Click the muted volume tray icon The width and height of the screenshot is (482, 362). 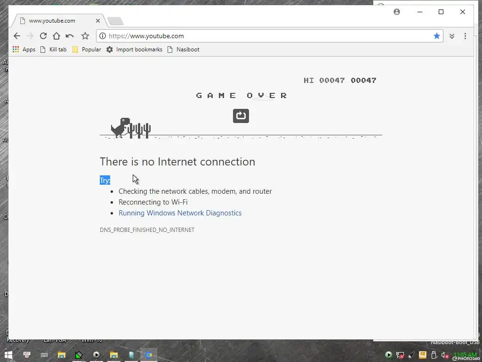pyautogui.click(x=445, y=355)
